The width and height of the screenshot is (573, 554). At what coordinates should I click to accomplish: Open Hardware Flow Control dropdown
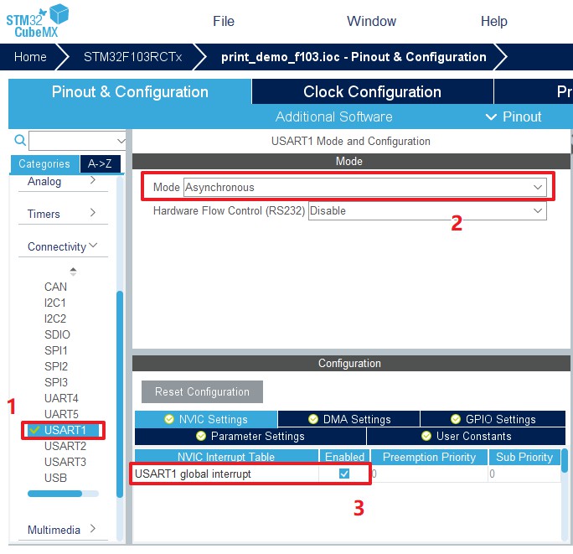[x=427, y=210]
